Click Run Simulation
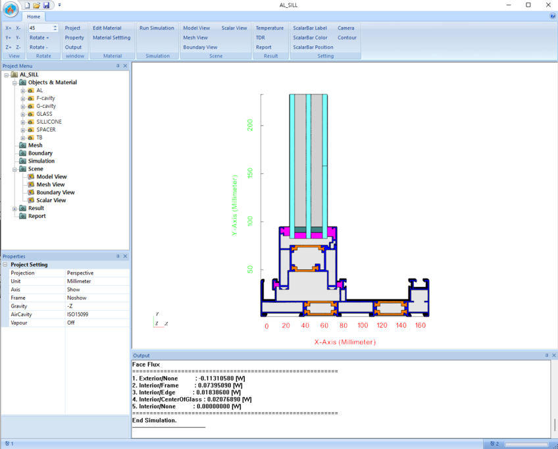 pyautogui.click(x=157, y=28)
